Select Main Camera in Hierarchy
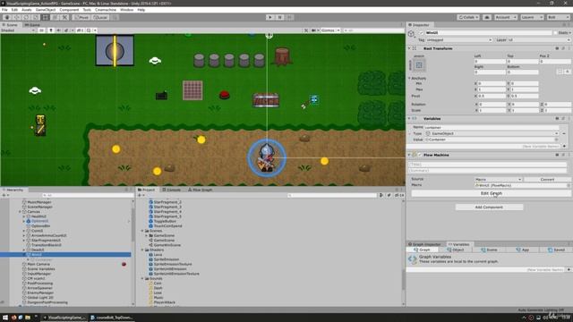This screenshot has width=573, height=322. (38, 264)
